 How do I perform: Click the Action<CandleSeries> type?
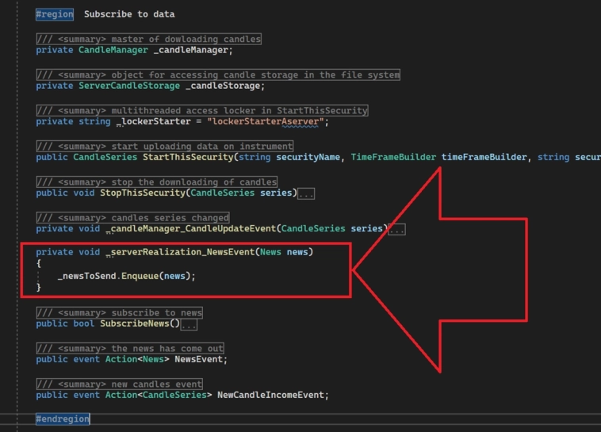pos(159,396)
